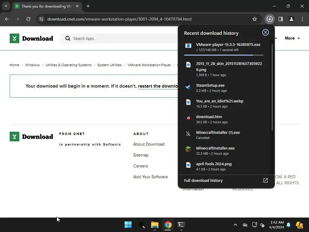The image size is (309, 232).
Task: Open About Download footer link
Action: 149,144
